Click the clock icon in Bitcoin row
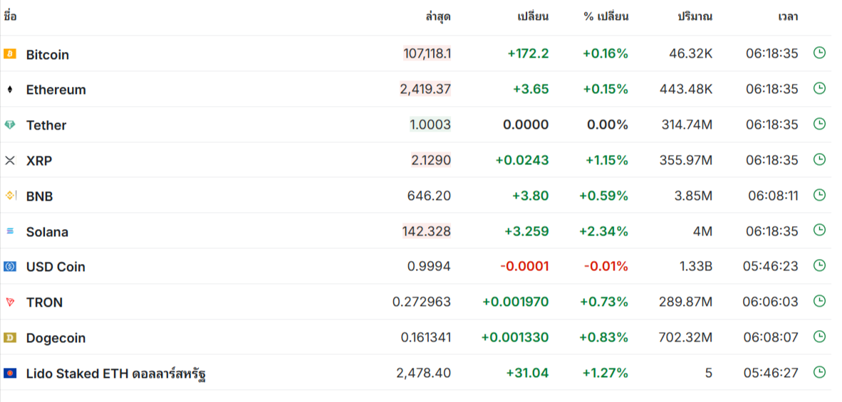Image resolution: width=842 pixels, height=402 pixels. [x=819, y=53]
